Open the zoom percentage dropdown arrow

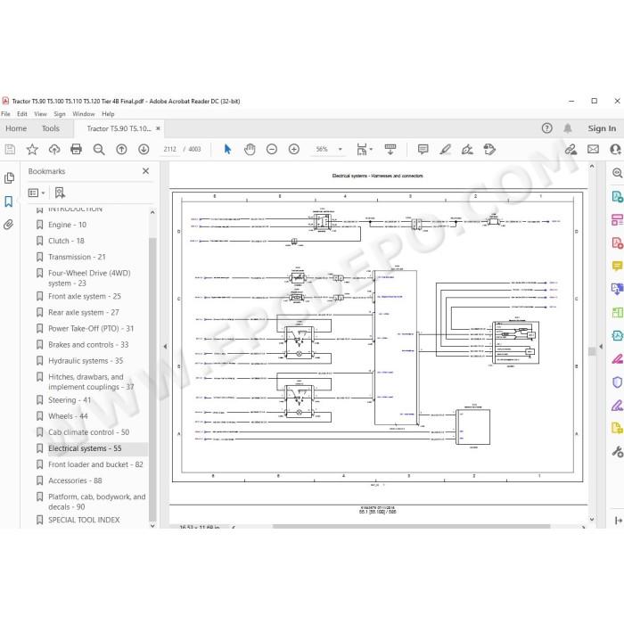coord(341,149)
